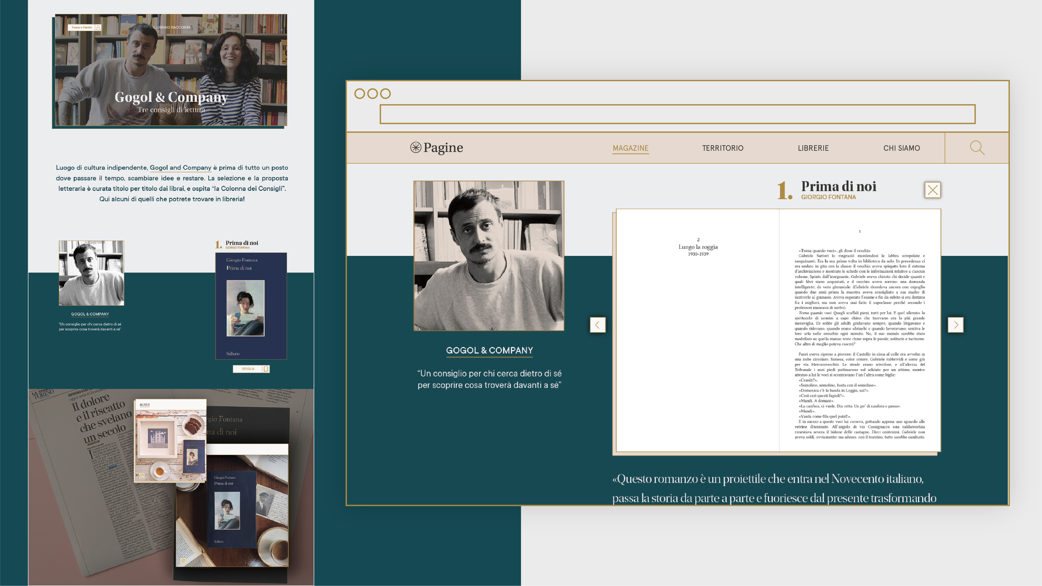1042x586 pixels.
Task: Click the Pagine logo in the navbar
Action: (436, 148)
